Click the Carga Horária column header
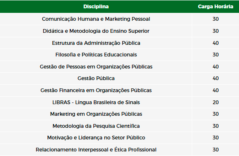The image size is (239, 156). point(215,7)
